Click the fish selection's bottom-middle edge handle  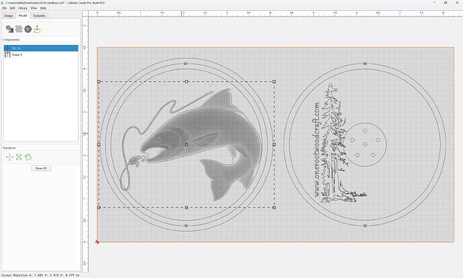click(x=187, y=207)
